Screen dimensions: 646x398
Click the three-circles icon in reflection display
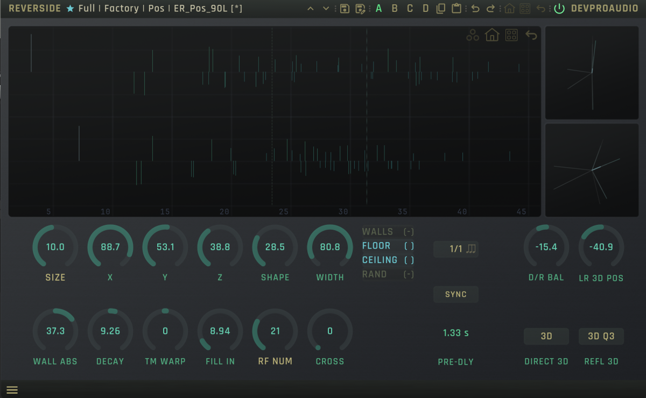click(x=473, y=35)
